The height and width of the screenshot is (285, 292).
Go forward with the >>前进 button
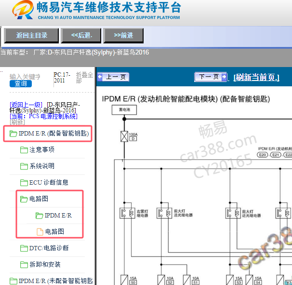coord(123,35)
